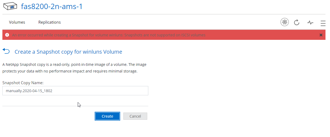This screenshot has width=330, height=137.
Task: Dismiss the red error banner with the X
Action: tap(321, 35)
